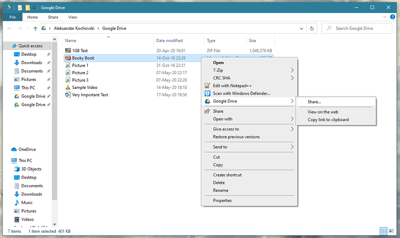400x238 pixels.
Task: Click the Google Drive icon in context menu
Action: tap(207, 101)
